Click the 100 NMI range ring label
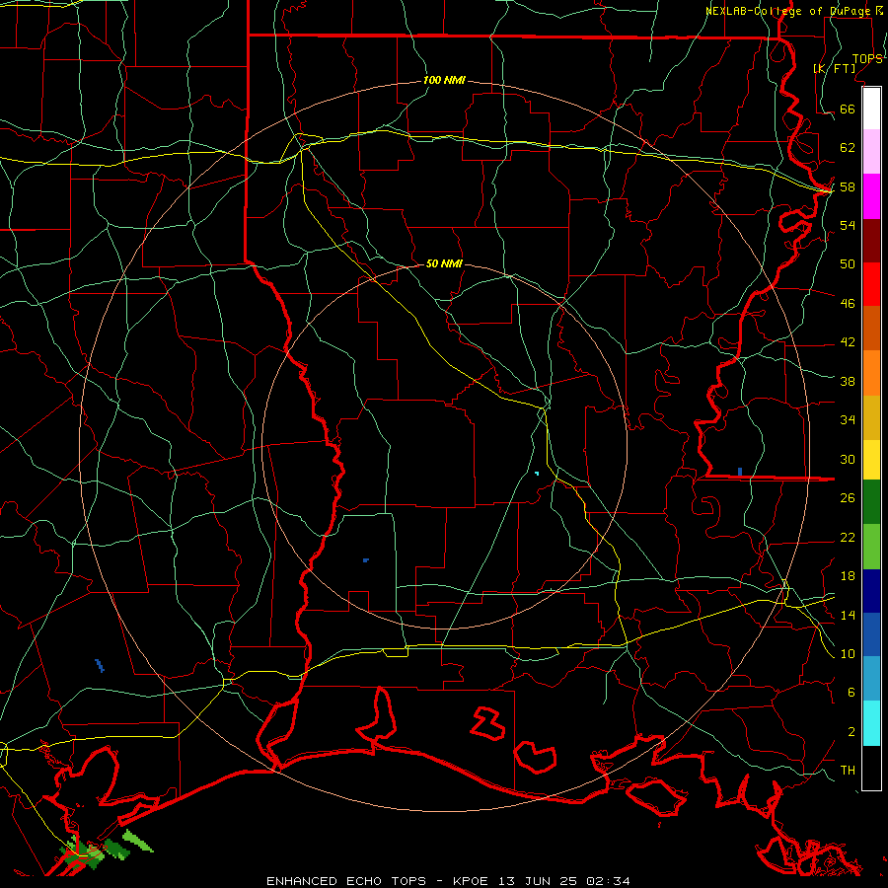Viewport: 888px width, 888px height. coord(444,80)
